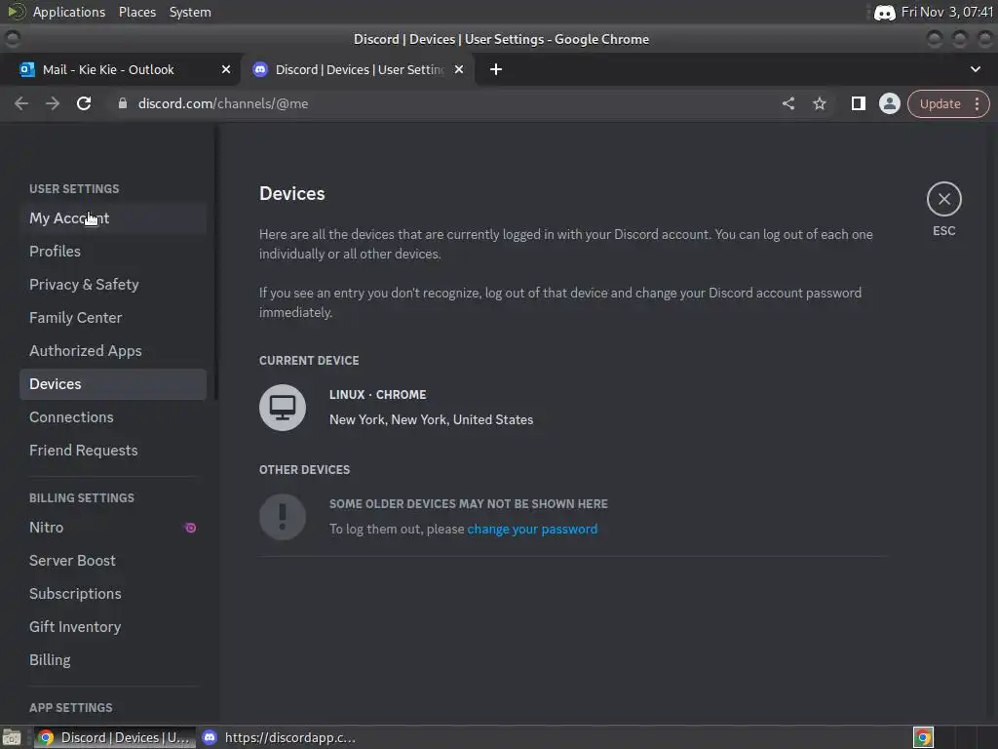The height and width of the screenshot is (749, 998).
Task: Select Devices in settings sidebar
Action: (113, 384)
